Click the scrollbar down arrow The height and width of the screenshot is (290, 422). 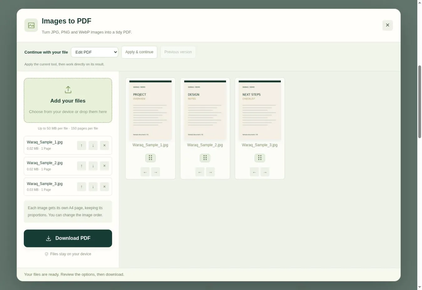point(419,287)
